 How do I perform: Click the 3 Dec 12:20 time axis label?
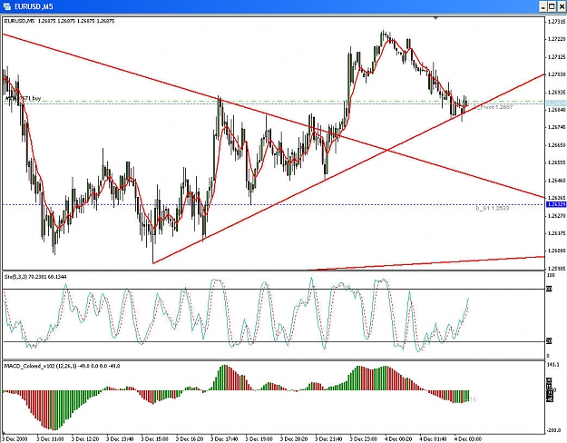pyautogui.click(x=85, y=439)
